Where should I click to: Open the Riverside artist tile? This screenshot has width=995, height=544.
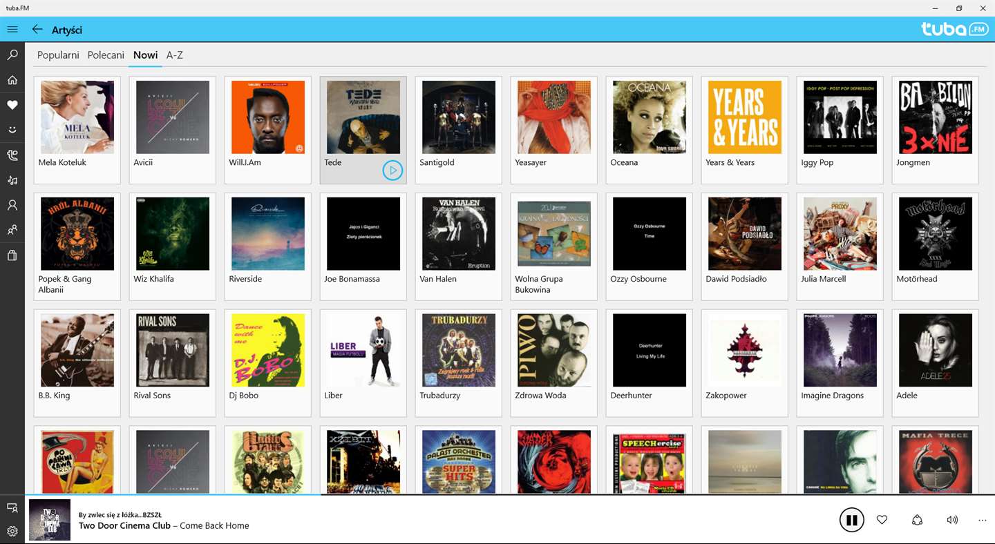(x=268, y=246)
